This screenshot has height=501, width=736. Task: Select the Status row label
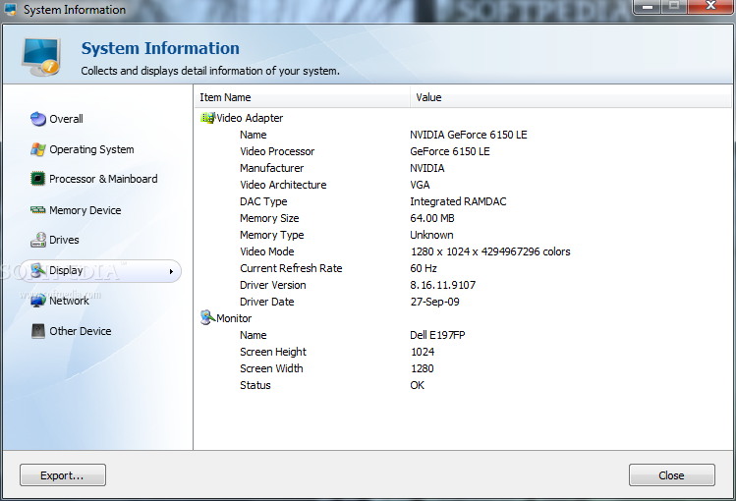(x=255, y=385)
